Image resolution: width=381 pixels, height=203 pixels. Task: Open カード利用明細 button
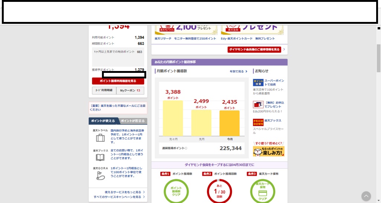coord(104,90)
